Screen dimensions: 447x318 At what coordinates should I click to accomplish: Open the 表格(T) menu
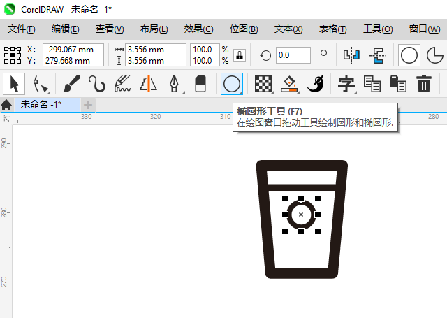pos(332,29)
